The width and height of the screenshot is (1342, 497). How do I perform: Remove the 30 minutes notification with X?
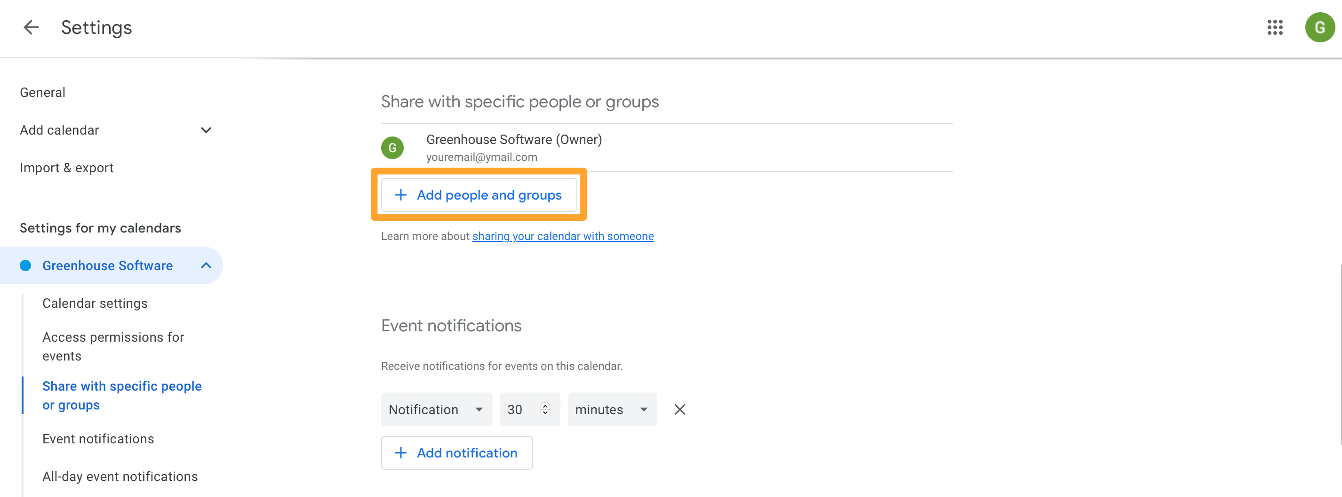pyautogui.click(x=679, y=409)
